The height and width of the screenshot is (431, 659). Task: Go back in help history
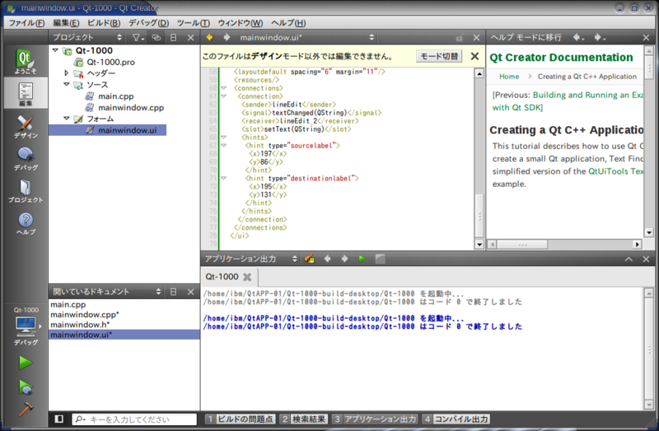coord(578,37)
